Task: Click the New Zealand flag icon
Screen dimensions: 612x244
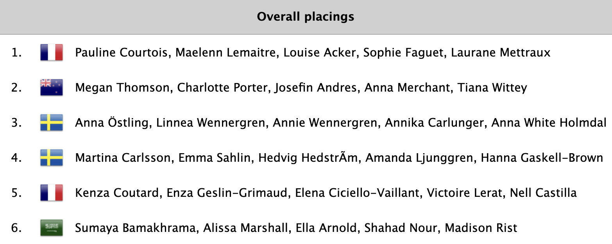Action: pos(51,88)
